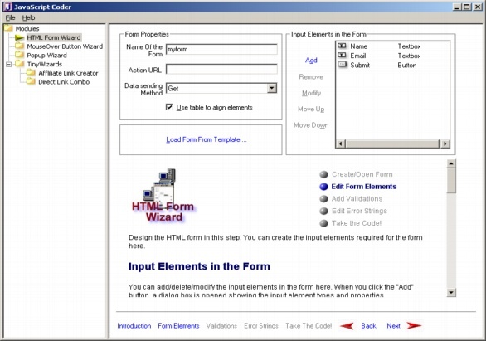
Task: Click the textbox icon beside Email
Action: [x=343, y=56]
